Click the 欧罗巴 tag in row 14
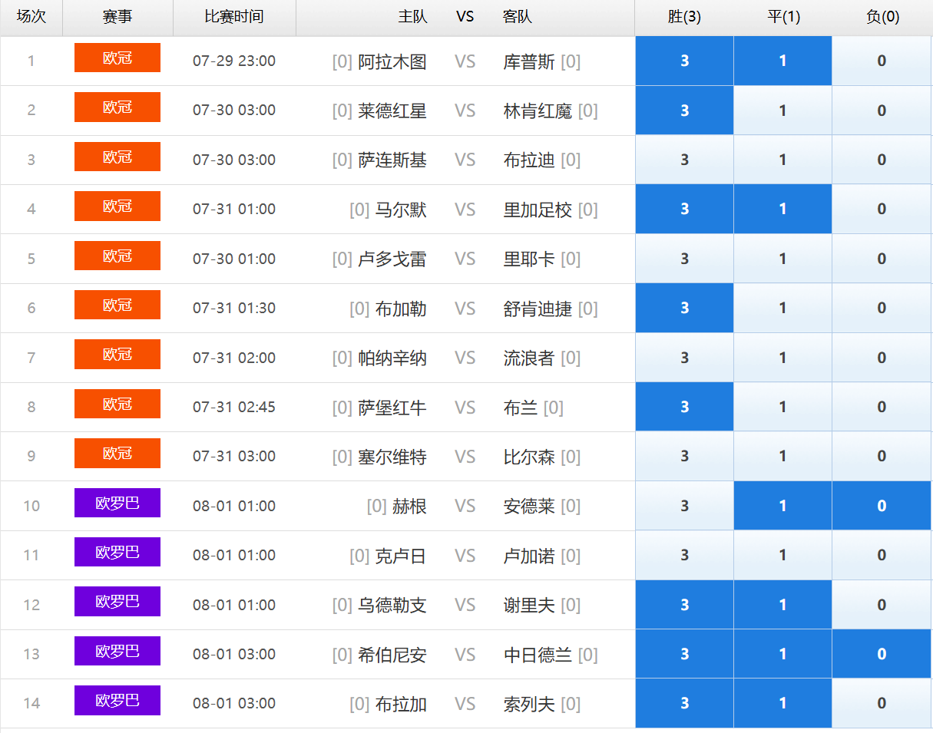This screenshot has width=933, height=733. pos(117,700)
